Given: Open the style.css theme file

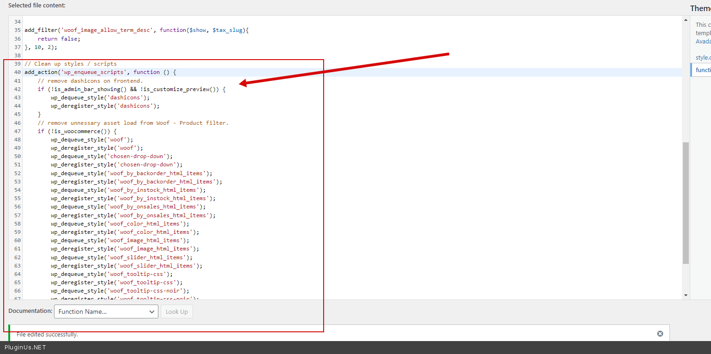Looking at the screenshot, I should tap(703, 58).
